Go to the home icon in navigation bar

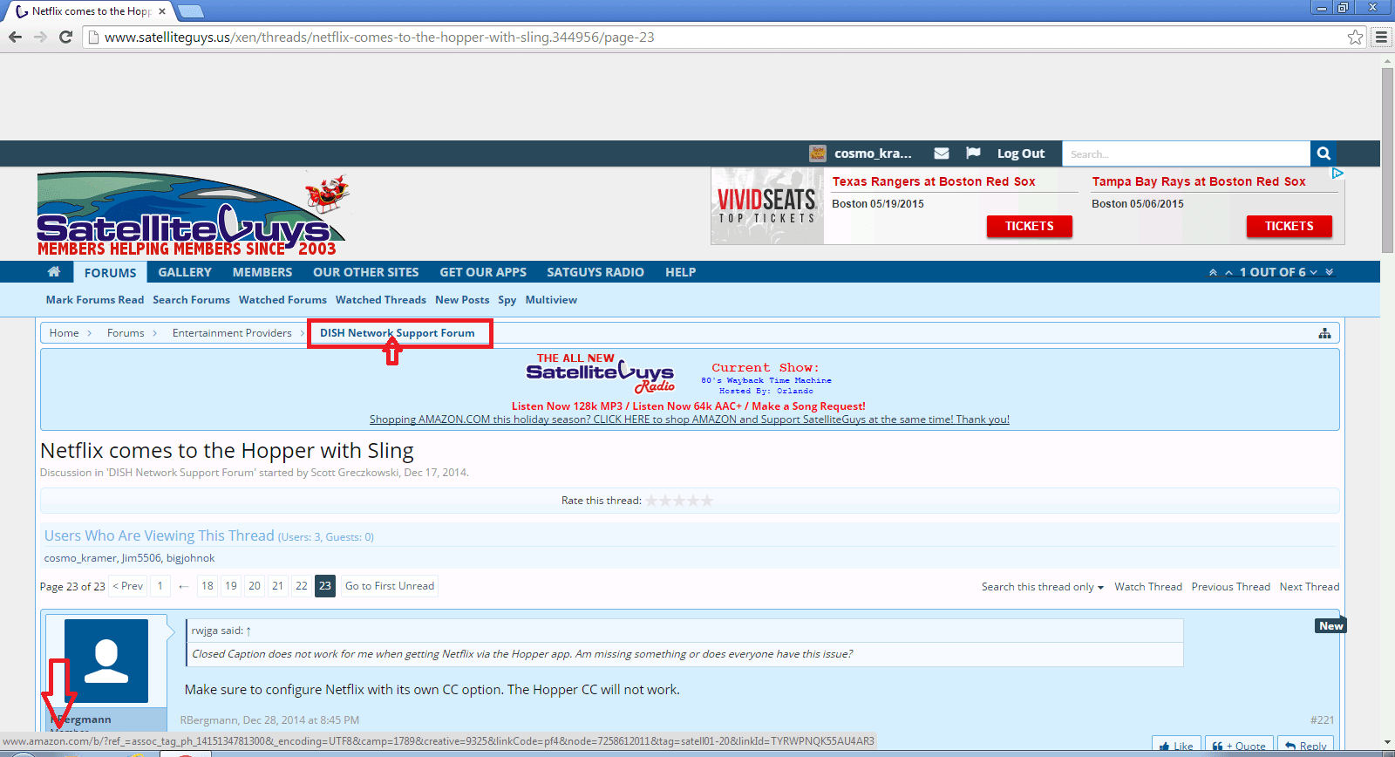[54, 272]
